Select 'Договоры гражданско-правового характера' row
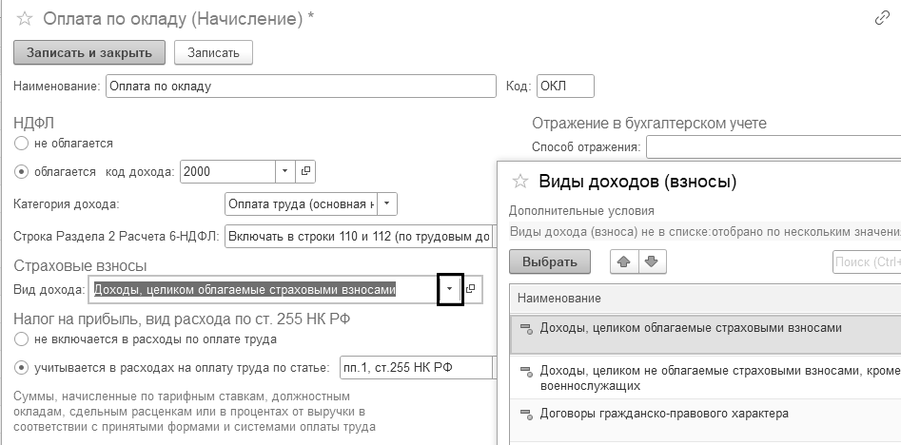The height and width of the screenshot is (445, 901). pyautogui.click(x=705, y=419)
